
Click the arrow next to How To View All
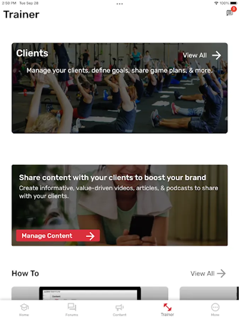click(221, 273)
